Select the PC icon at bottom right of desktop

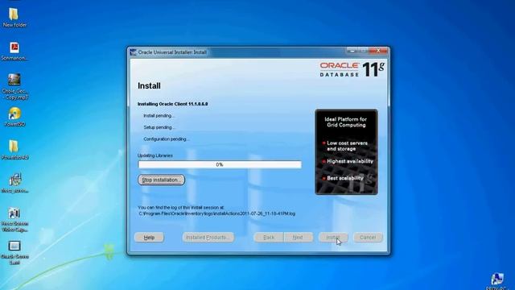(497, 281)
